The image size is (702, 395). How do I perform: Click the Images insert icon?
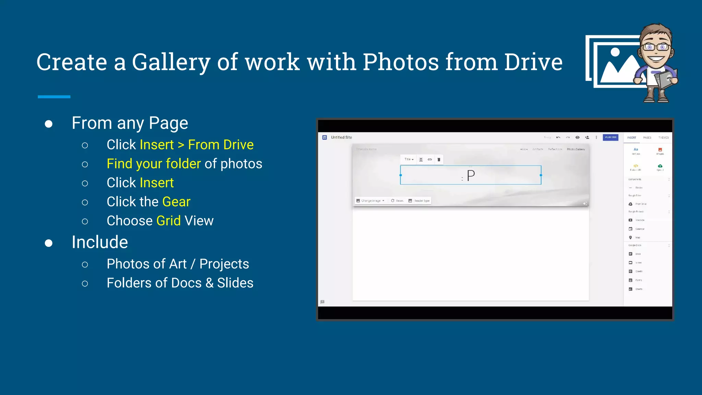[660, 149]
